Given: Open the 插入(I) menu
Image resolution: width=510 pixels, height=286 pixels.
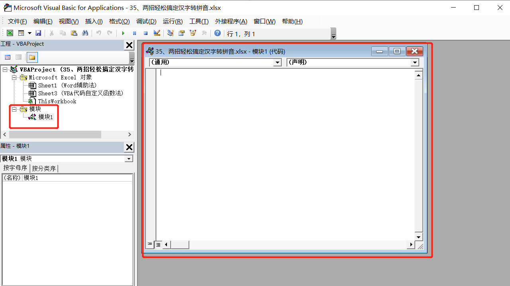Looking at the screenshot, I should click(x=94, y=21).
